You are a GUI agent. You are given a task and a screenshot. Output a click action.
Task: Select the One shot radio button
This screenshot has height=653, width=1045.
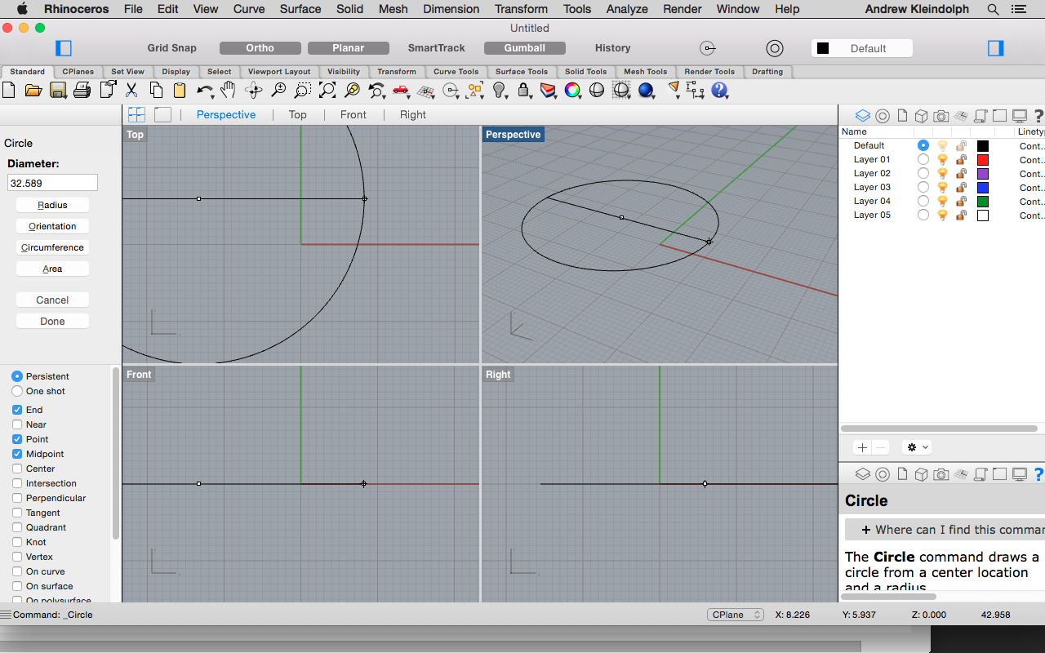click(17, 391)
